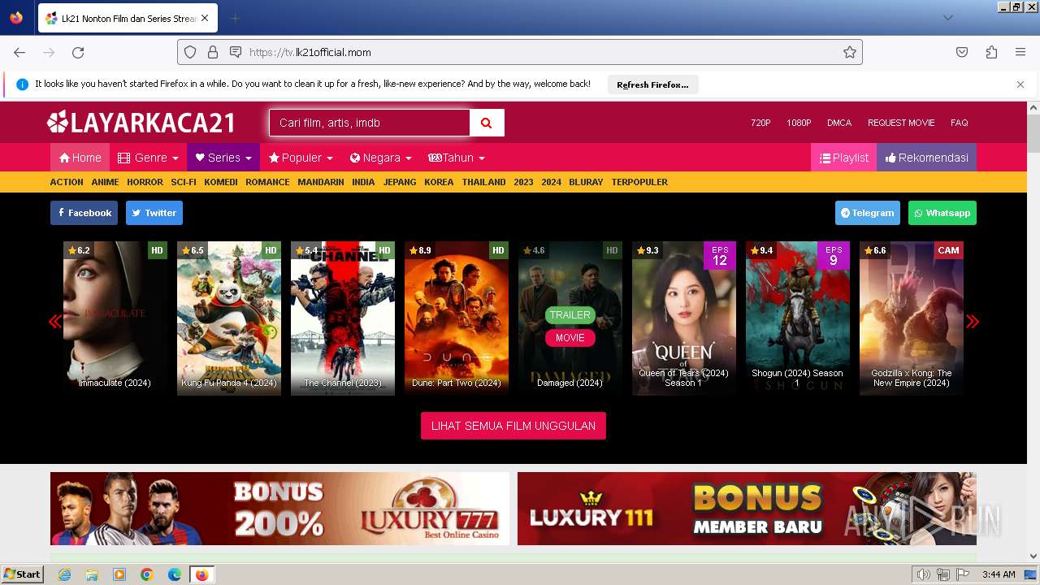Slide carousel right with red arrow
Screen dimensions: 1040x585
coord(973,322)
